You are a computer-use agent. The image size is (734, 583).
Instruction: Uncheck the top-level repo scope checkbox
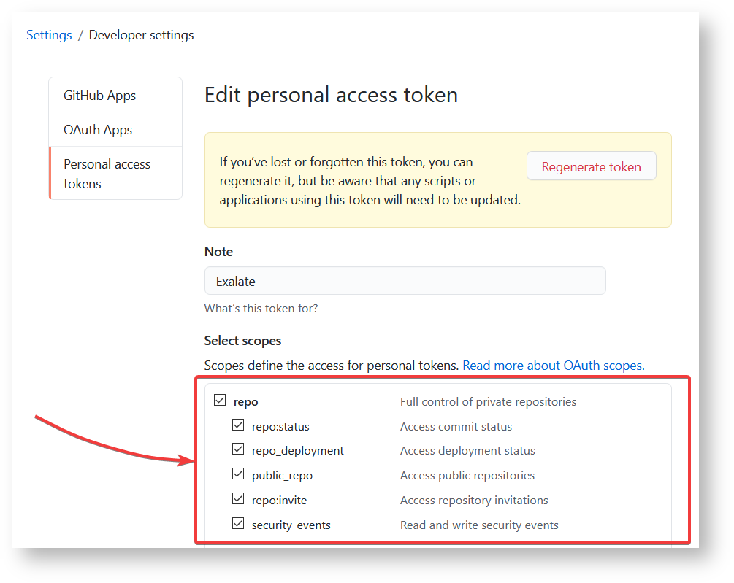tap(220, 401)
